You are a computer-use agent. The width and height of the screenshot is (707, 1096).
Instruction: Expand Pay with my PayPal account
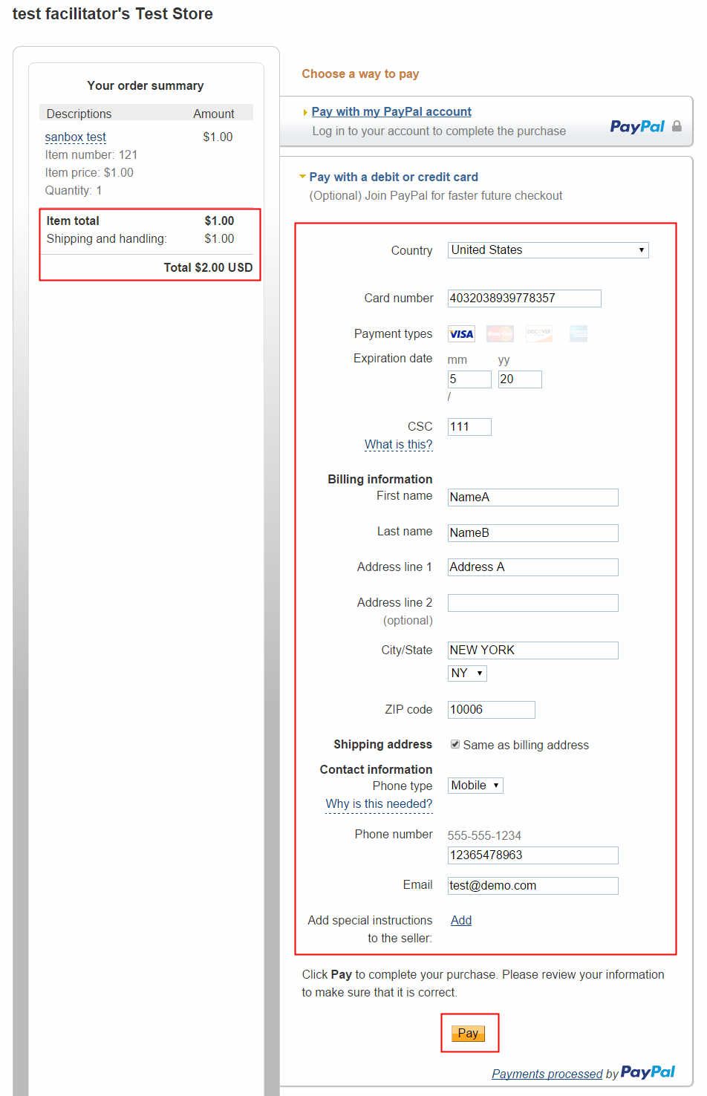tap(391, 111)
